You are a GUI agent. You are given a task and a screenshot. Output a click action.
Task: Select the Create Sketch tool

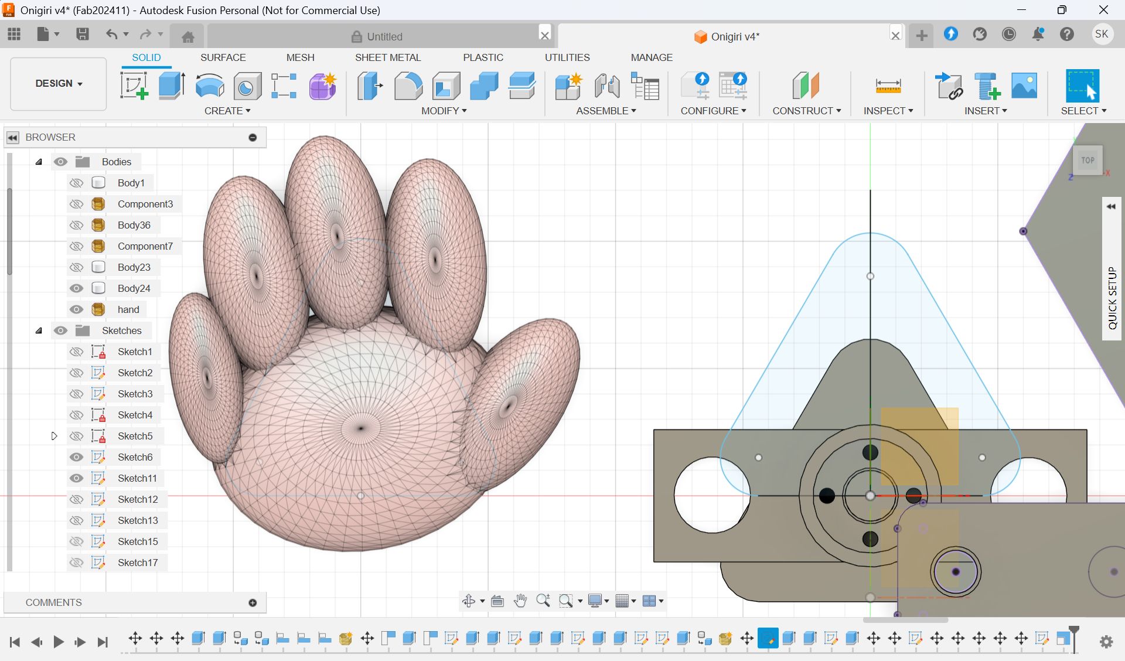point(134,86)
